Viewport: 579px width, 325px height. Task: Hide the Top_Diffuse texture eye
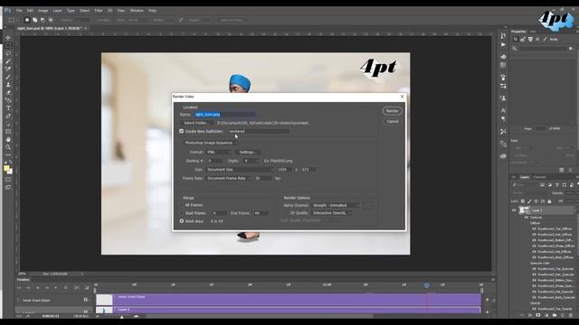(x=534, y=228)
